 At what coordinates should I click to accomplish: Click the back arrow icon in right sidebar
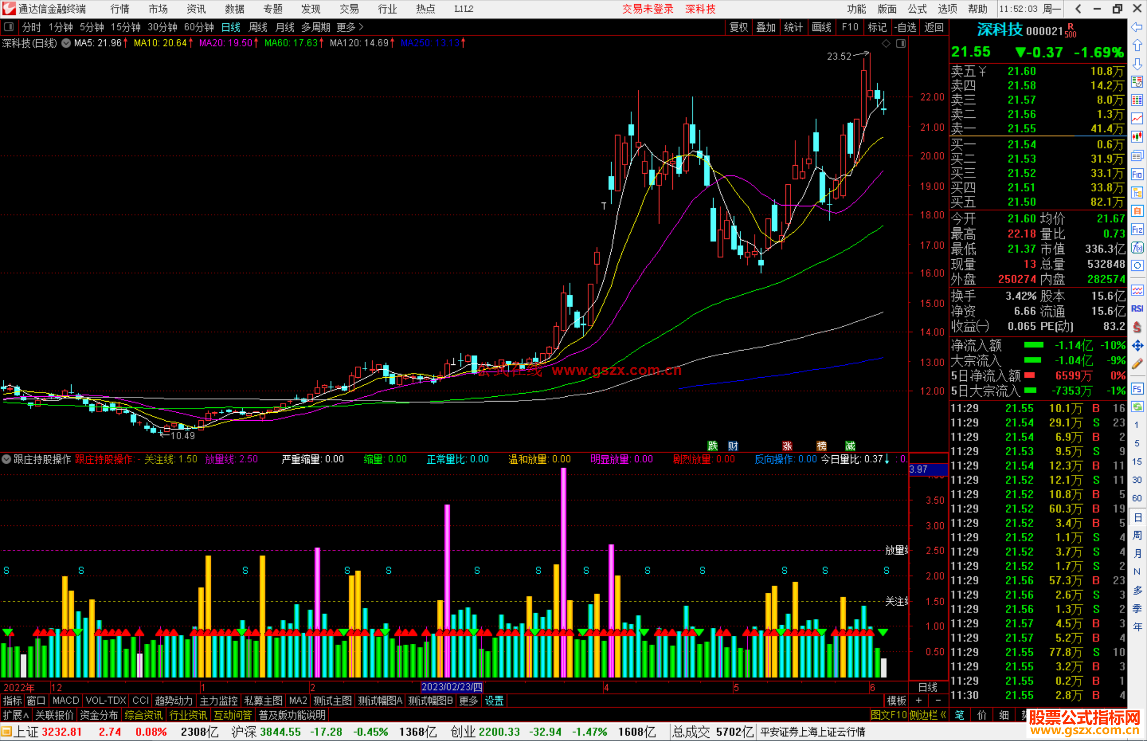click(x=1137, y=27)
